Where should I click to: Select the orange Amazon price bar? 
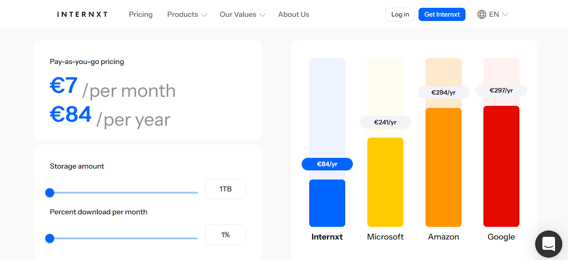point(443,167)
